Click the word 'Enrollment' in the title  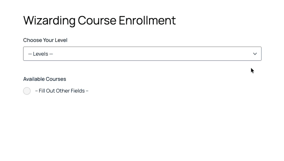pyautogui.click(x=147, y=20)
